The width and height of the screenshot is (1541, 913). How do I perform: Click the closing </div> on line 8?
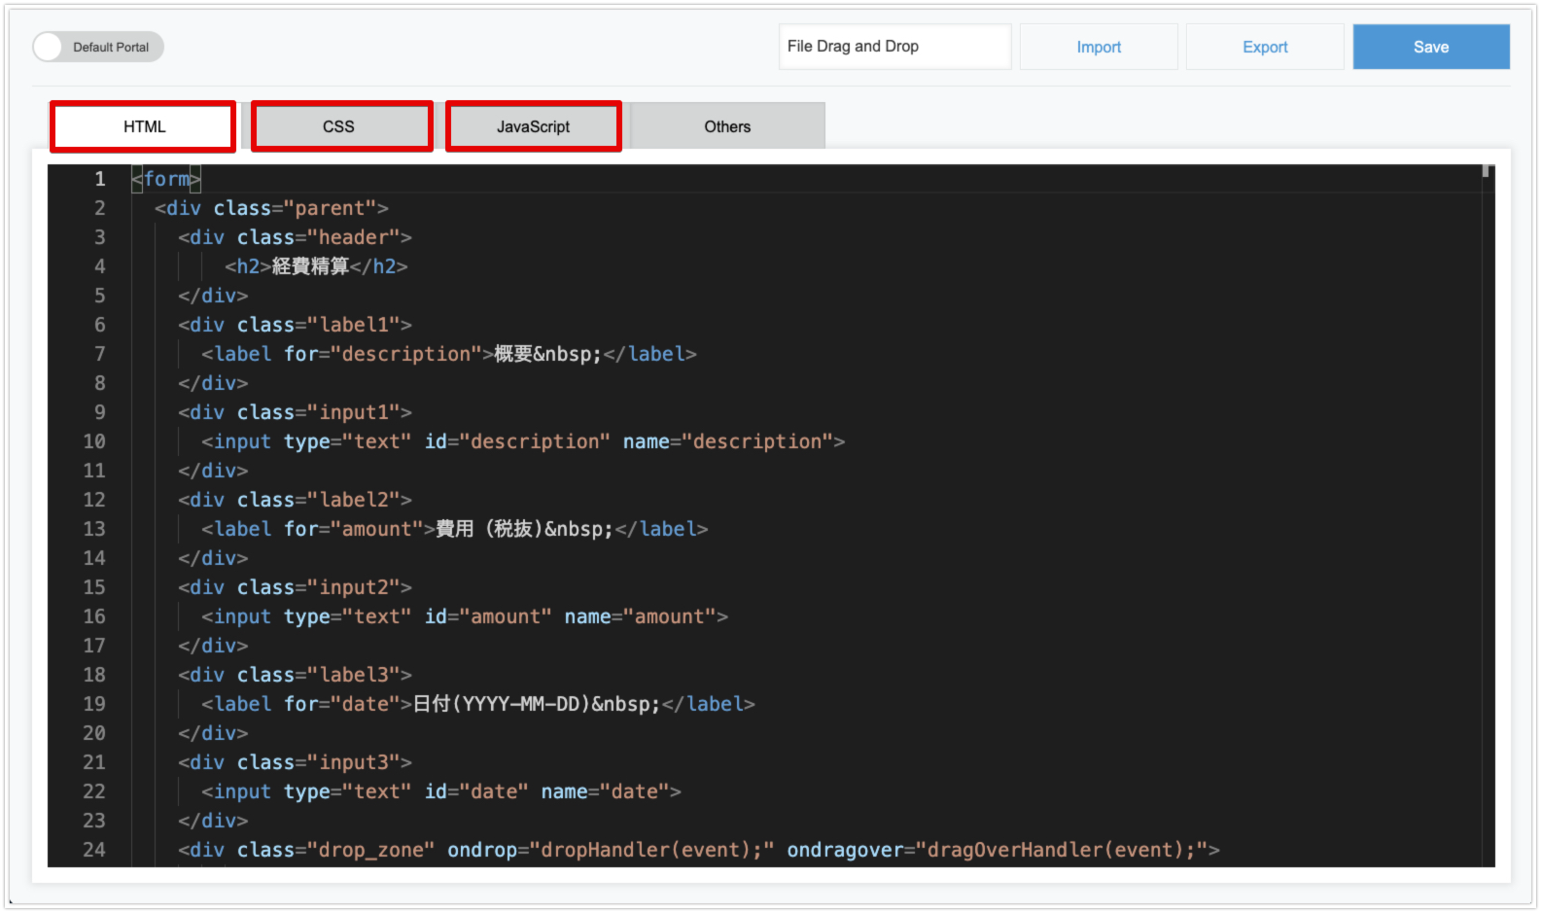213,383
